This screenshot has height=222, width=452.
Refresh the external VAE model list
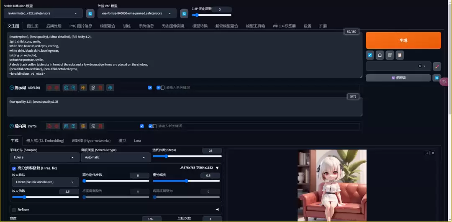[184, 14]
